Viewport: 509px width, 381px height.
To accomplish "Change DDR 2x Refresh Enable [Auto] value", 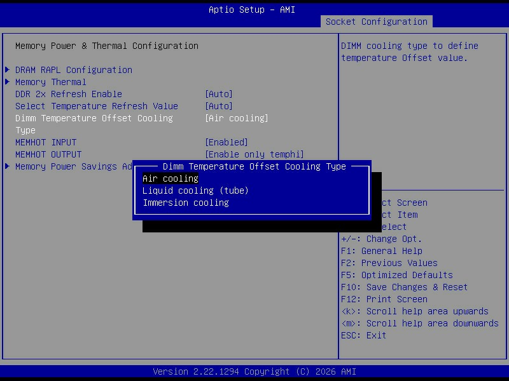I will tap(219, 94).
